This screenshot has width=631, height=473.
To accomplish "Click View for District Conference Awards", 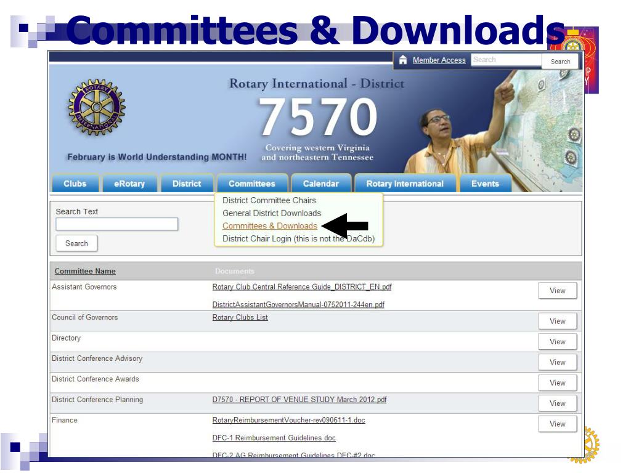I will point(557,382).
